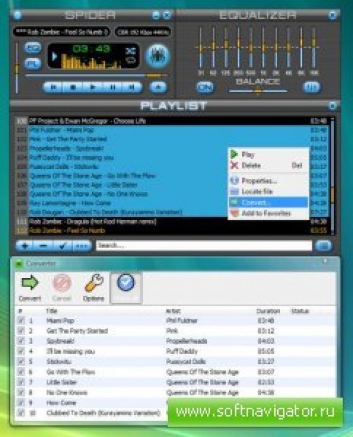The width and height of the screenshot is (353, 437).
Task: Click the Balance slider in Equalizer
Action: (258, 91)
